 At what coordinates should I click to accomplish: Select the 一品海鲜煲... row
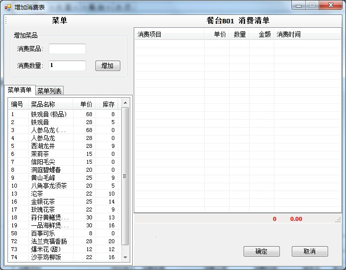pyautogui.click(x=65, y=225)
